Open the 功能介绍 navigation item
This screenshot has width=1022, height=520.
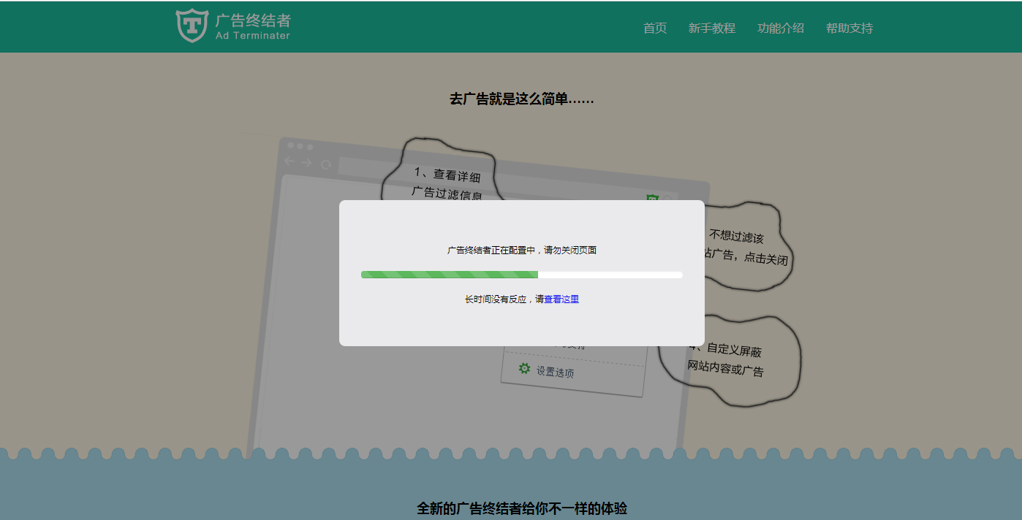[781, 28]
